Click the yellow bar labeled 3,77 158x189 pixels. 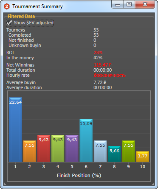click(143, 157)
